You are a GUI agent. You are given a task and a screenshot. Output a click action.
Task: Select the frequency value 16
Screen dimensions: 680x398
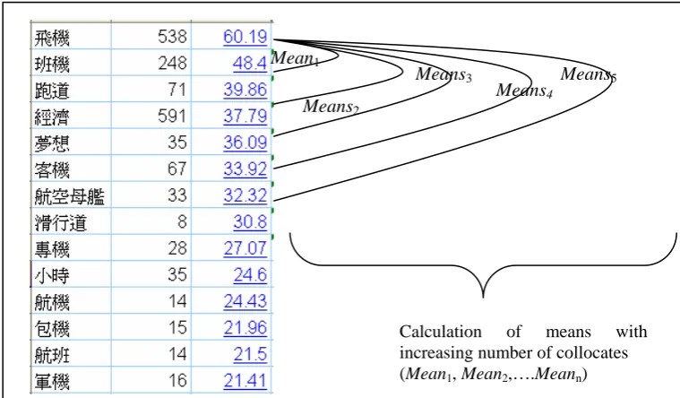click(x=176, y=381)
